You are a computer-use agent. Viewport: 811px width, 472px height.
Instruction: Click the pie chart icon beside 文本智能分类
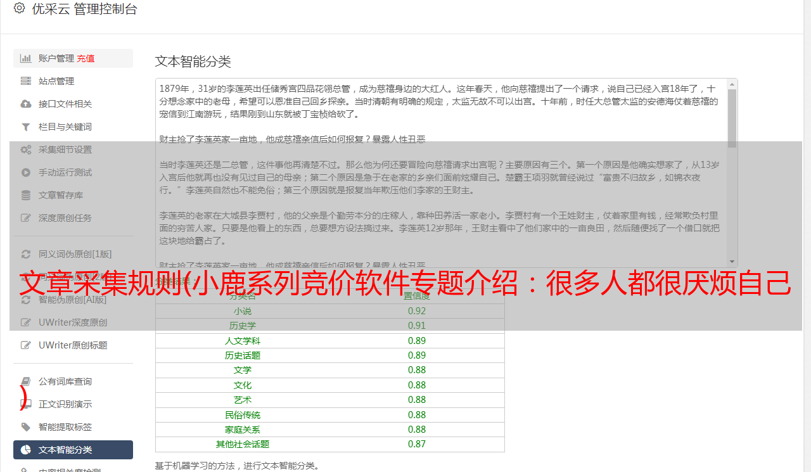coord(26,450)
